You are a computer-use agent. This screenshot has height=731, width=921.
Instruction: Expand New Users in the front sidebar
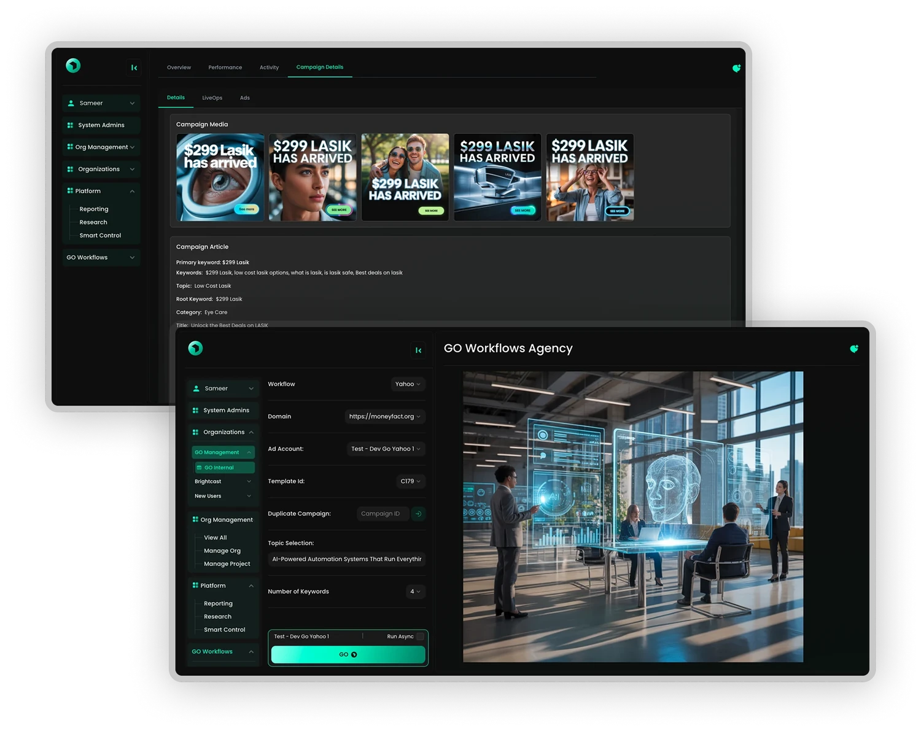(222, 496)
